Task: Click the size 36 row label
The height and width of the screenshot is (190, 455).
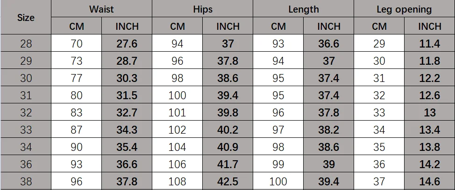Action: tap(26, 164)
